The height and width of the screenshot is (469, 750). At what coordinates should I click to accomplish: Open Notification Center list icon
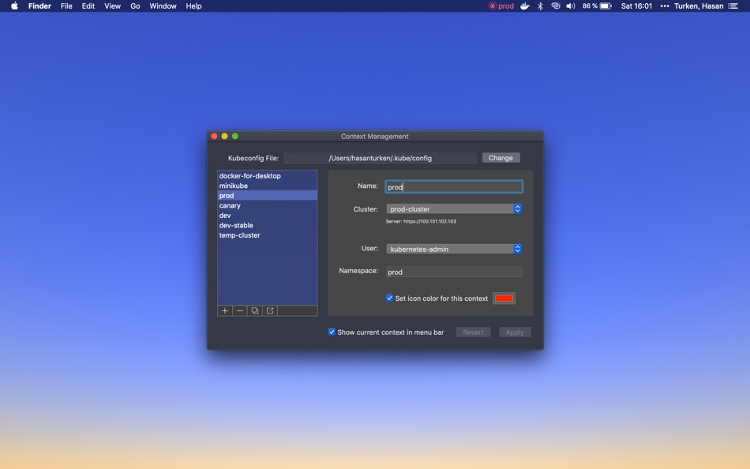coord(733,6)
